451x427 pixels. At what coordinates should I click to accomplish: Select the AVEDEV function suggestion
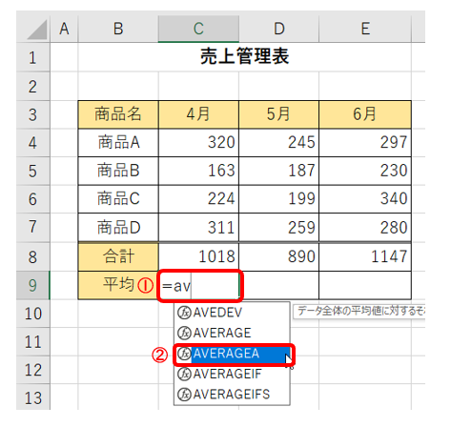tap(232, 313)
